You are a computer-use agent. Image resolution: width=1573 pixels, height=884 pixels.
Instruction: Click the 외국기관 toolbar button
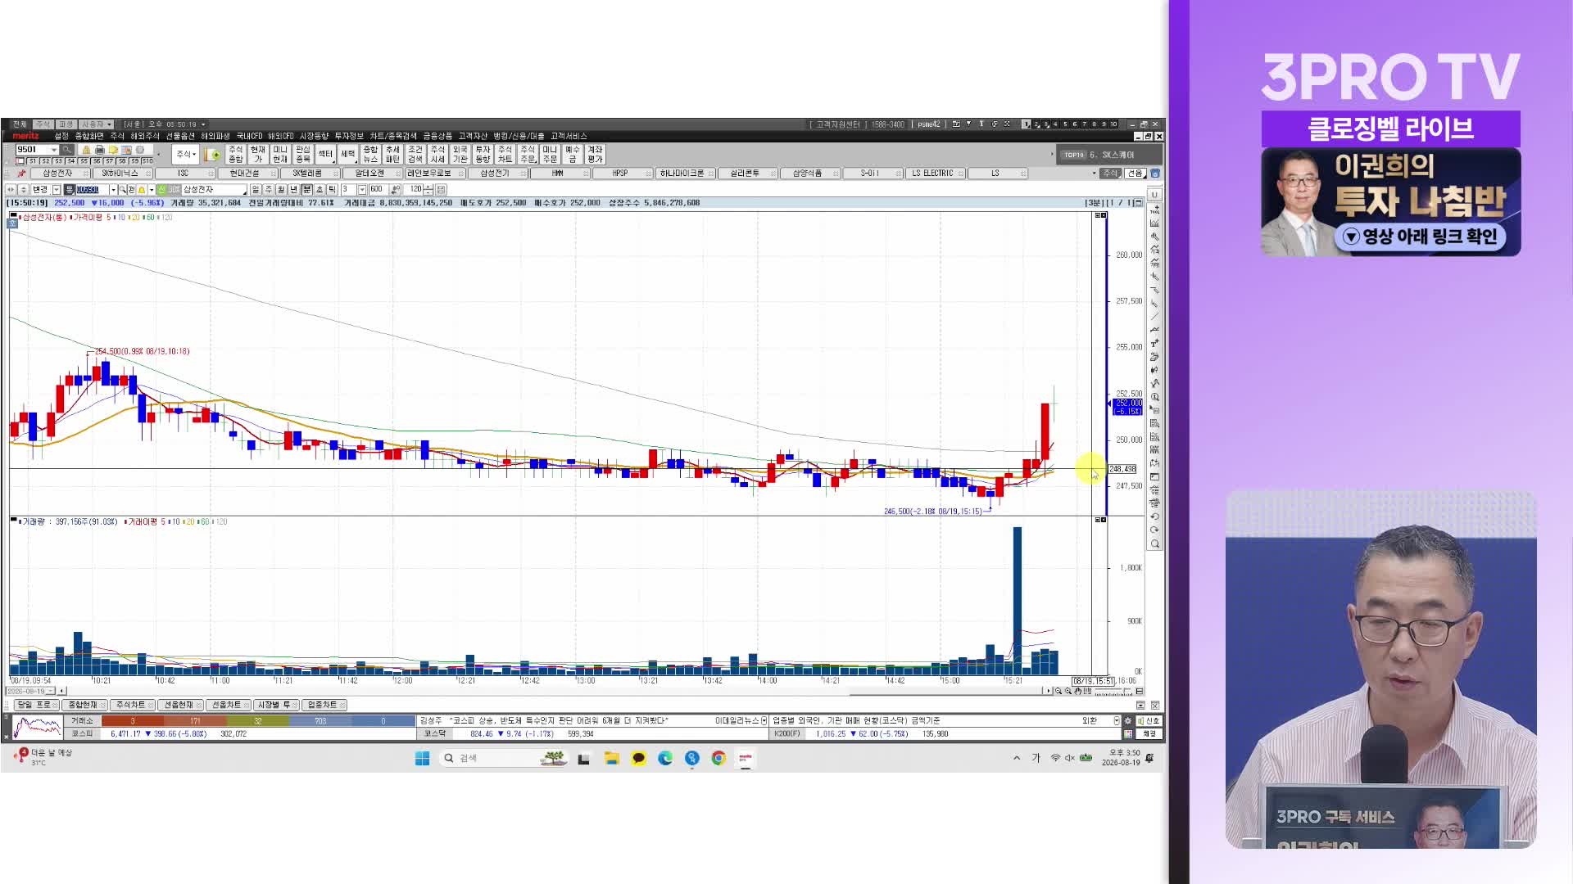[460, 154]
